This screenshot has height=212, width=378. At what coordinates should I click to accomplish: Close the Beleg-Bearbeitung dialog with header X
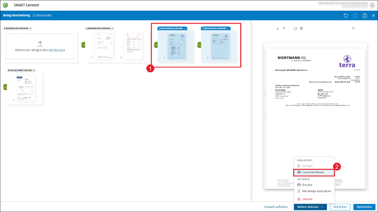[374, 16]
